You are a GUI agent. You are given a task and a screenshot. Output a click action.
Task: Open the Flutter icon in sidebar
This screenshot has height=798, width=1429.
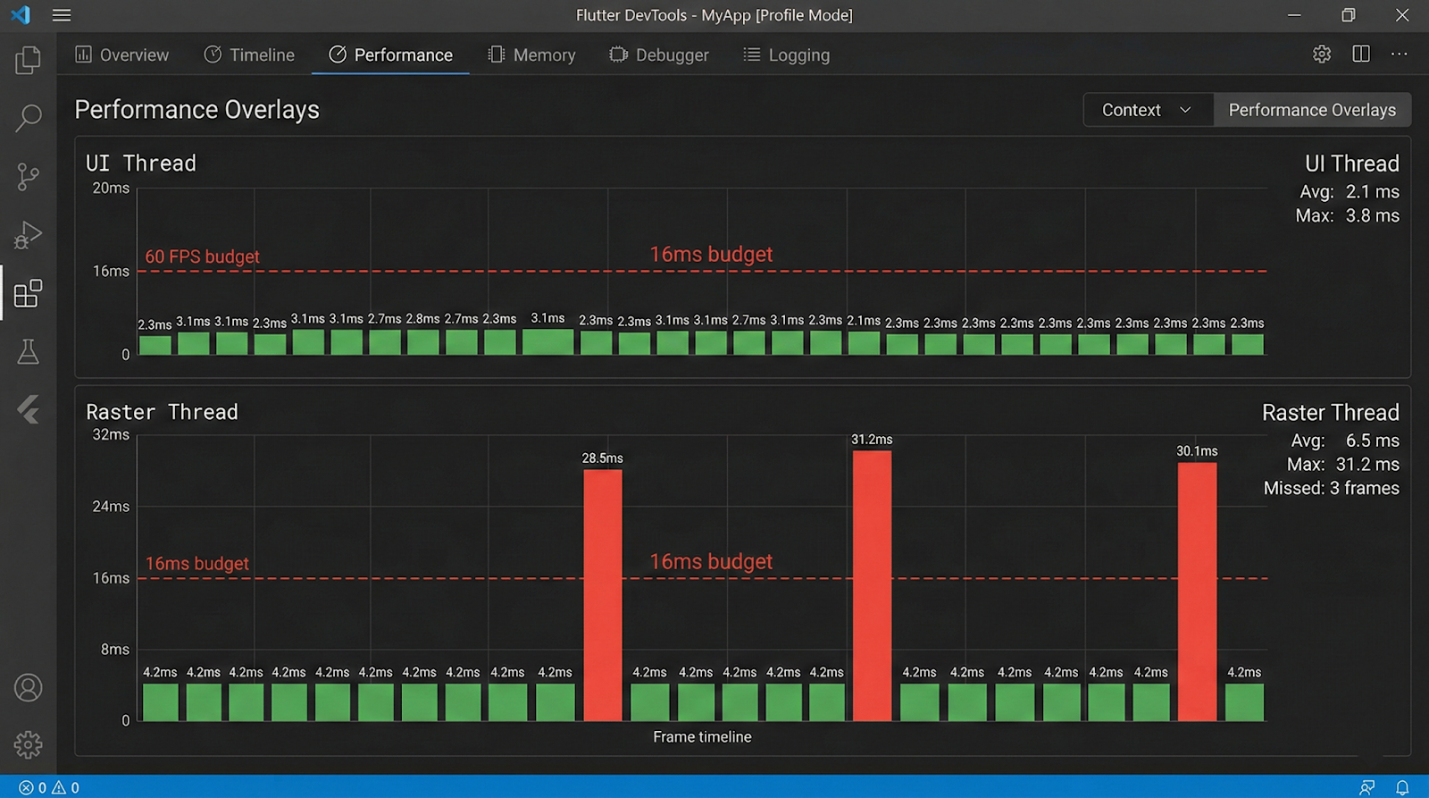point(28,409)
